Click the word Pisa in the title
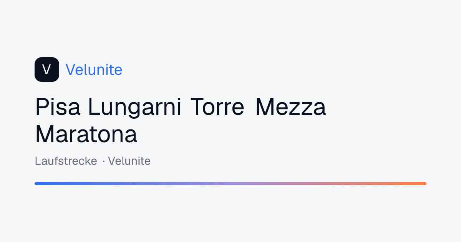Viewport: 461px width, 242px height. pos(58,107)
